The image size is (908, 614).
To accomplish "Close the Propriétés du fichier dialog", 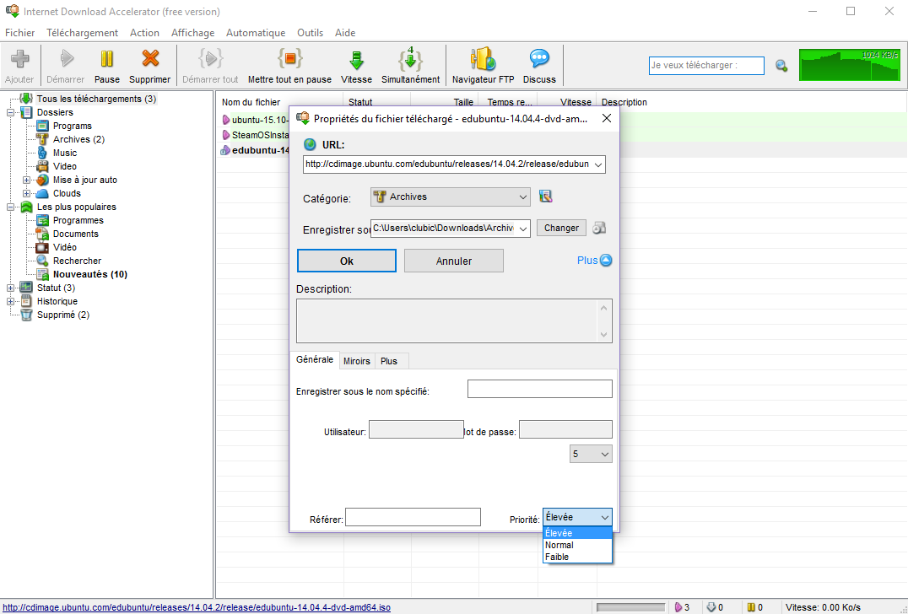I will [606, 119].
